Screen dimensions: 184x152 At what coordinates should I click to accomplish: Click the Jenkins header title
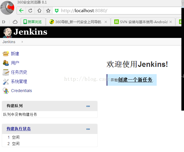(30, 32)
